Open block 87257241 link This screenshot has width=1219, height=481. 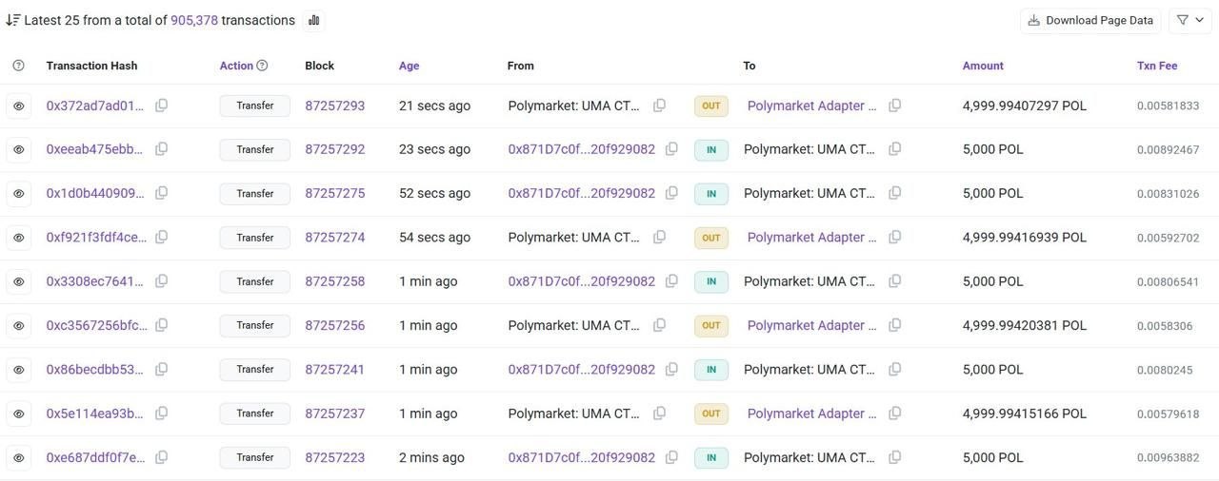334,369
